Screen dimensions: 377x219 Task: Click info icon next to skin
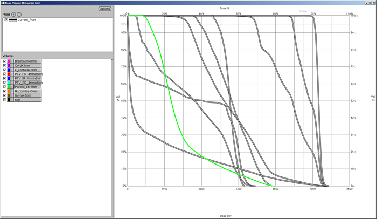coord(12,100)
